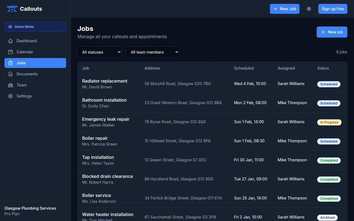Toggle light mode with the sun icon
The height and width of the screenshot is (221, 354).
[x=309, y=9]
